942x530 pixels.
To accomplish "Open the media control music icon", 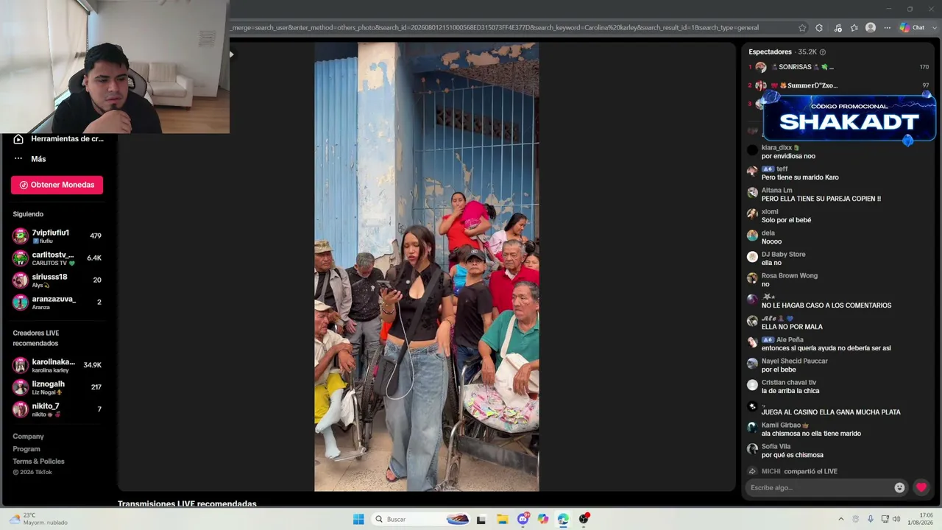I will point(837,28).
